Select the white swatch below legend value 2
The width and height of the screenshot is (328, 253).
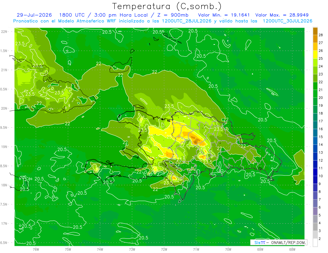coord(315,243)
